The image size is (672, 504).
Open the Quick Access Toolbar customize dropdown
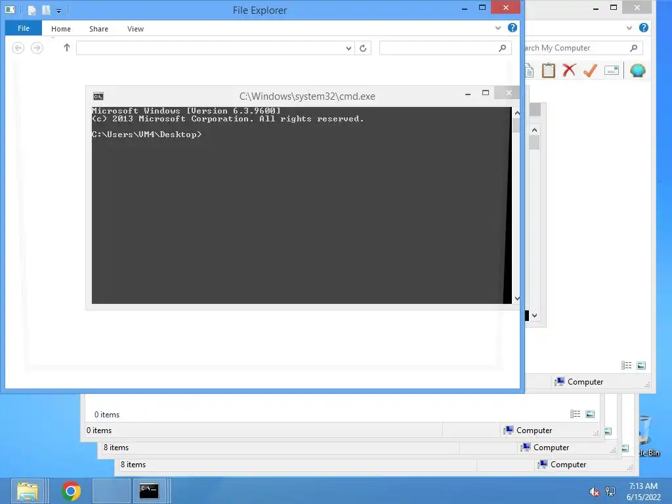58,10
